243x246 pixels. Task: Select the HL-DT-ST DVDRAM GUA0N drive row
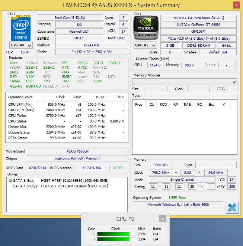tap(67, 186)
